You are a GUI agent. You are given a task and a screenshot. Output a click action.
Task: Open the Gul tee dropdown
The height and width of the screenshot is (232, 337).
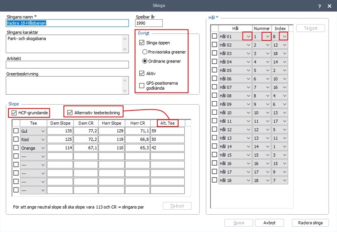point(43,131)
